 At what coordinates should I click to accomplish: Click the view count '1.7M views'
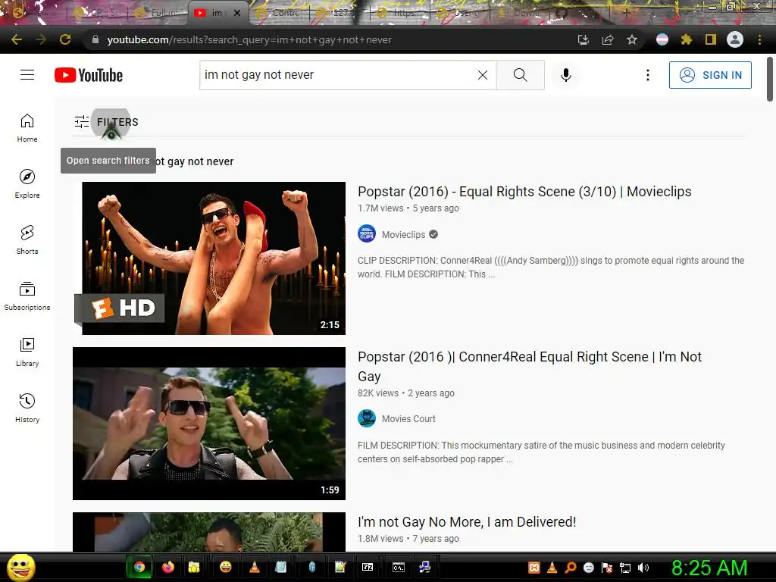pyautogui.click(x=380, y=208)
